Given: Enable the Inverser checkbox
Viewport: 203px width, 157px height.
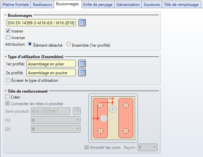Looking at the screenshot, I should (x=8, y=37).
